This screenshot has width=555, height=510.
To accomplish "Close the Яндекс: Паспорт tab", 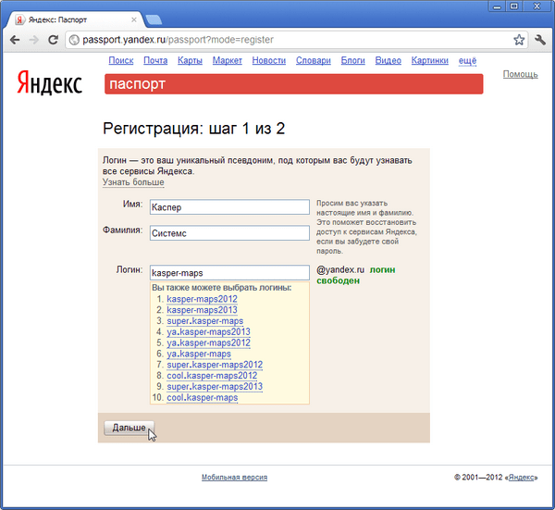I will tap(134, 19).
